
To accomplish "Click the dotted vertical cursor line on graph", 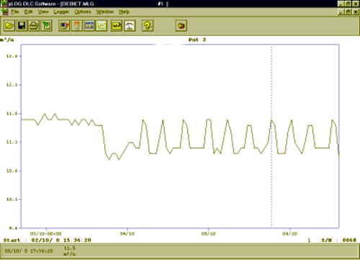I will [x=271, y=136].
